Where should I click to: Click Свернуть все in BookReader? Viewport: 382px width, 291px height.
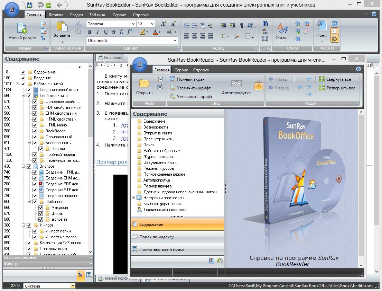tap(335, 79)
